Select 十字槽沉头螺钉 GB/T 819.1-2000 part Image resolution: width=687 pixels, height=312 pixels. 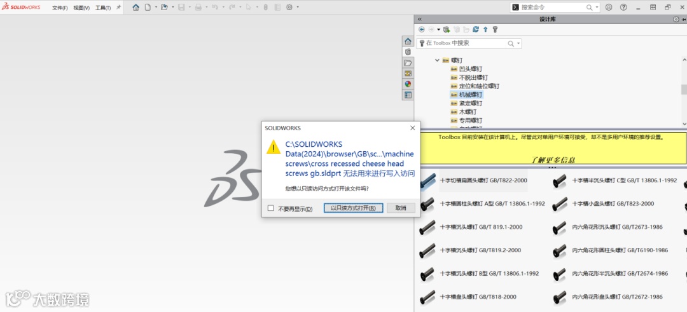471,227
